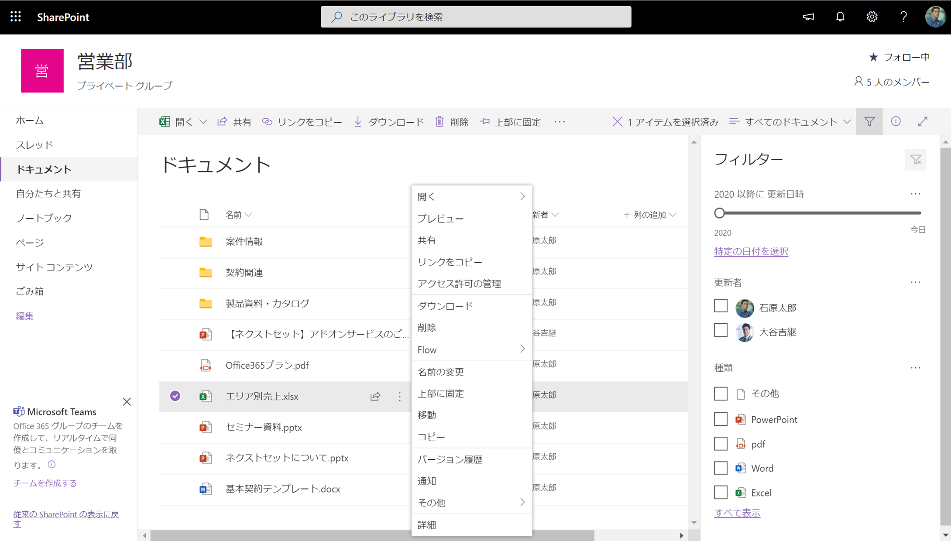951x541 pixels.
Task: Toggle the filter pane funnel icon
Action: click(869, 122)
